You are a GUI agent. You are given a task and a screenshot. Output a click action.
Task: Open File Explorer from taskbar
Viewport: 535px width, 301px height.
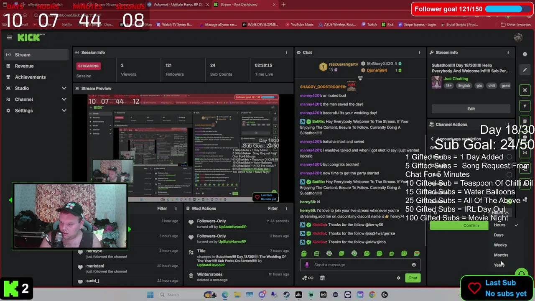pyautogui.click(x=237, y=295)
